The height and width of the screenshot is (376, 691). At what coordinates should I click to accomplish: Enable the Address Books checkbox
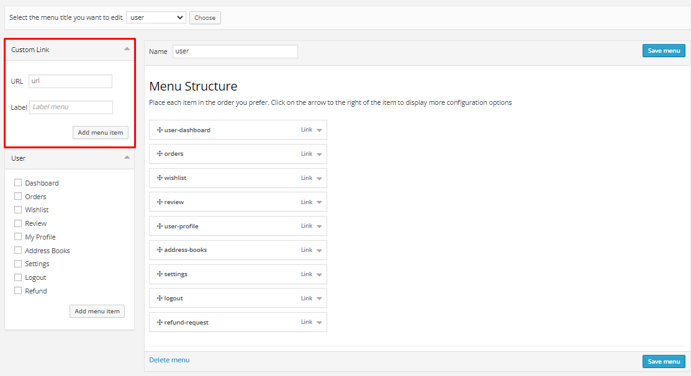[x=18, y=251]
